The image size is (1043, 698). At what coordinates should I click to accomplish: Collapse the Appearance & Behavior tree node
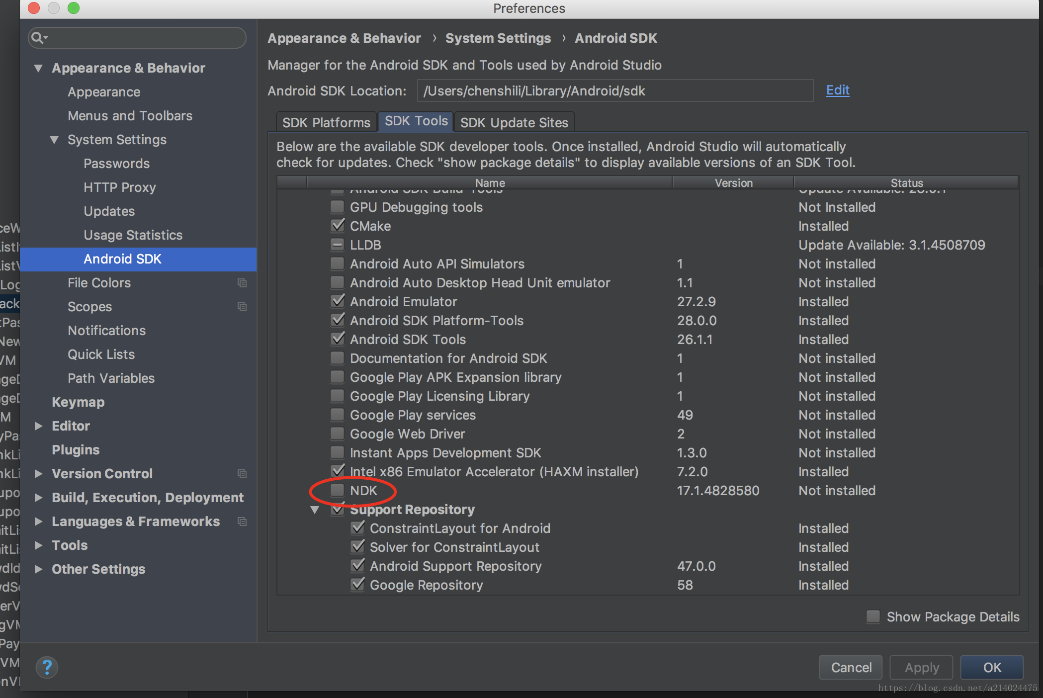[38, 68]
